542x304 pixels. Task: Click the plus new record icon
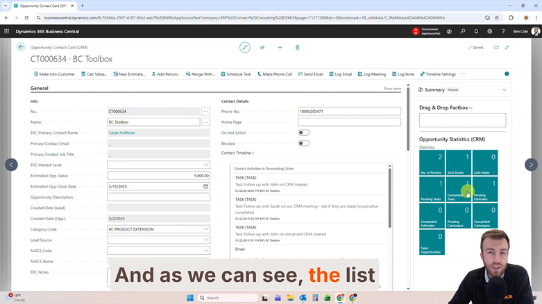280,47
